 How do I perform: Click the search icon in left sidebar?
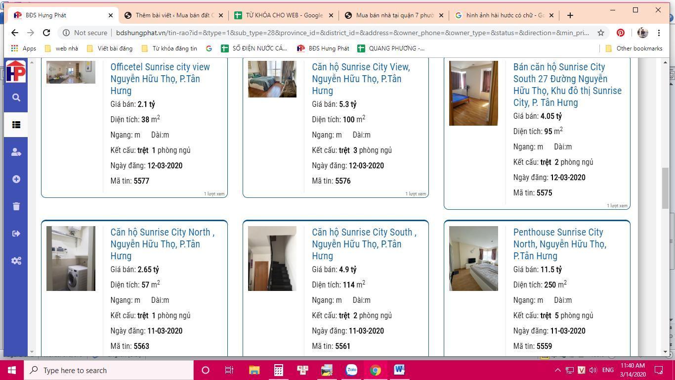16,97
